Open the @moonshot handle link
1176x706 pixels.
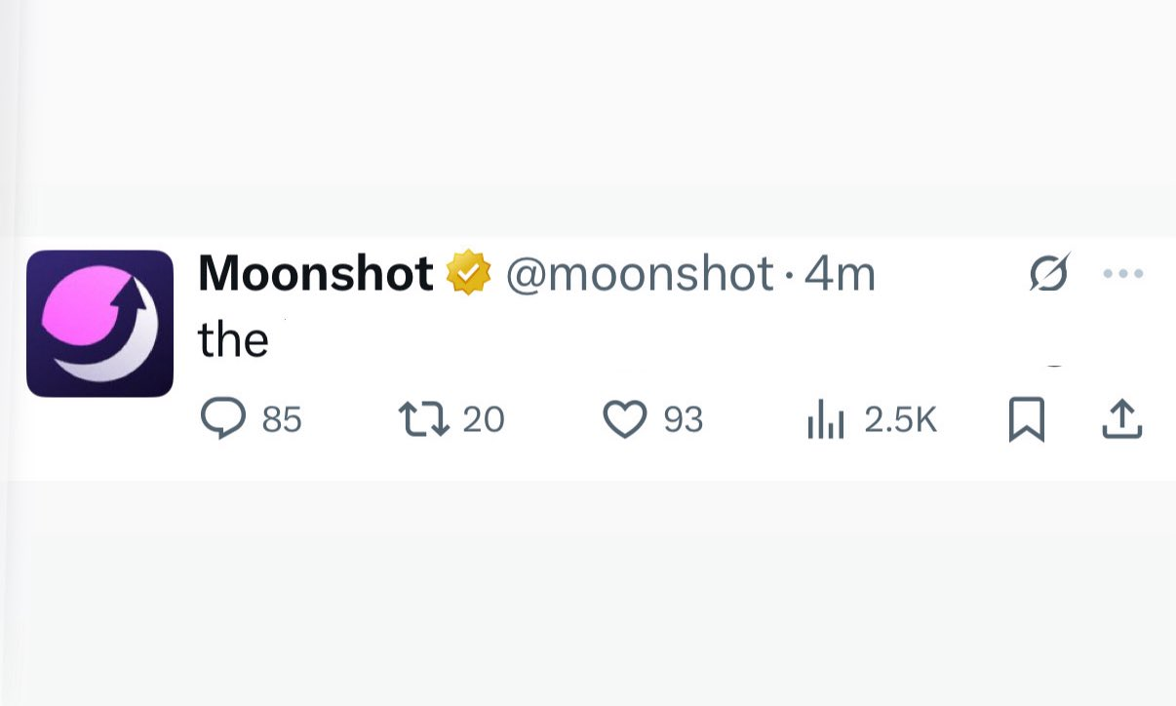[x=639, y=274]
